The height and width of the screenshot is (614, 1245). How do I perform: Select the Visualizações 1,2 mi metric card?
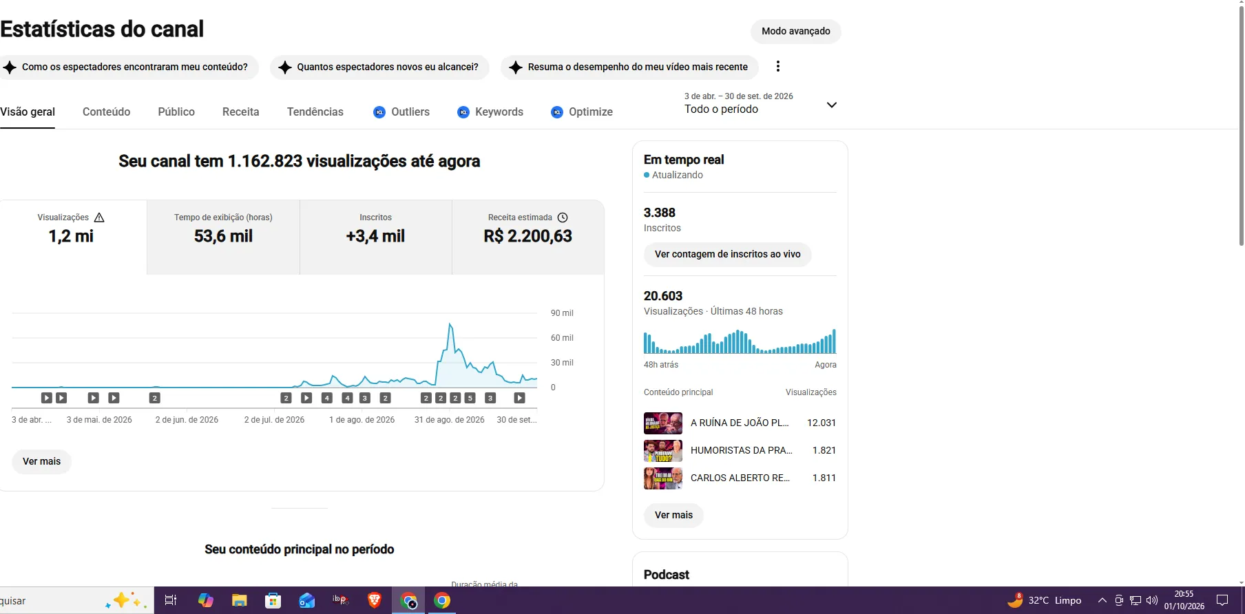pos(72,237)
